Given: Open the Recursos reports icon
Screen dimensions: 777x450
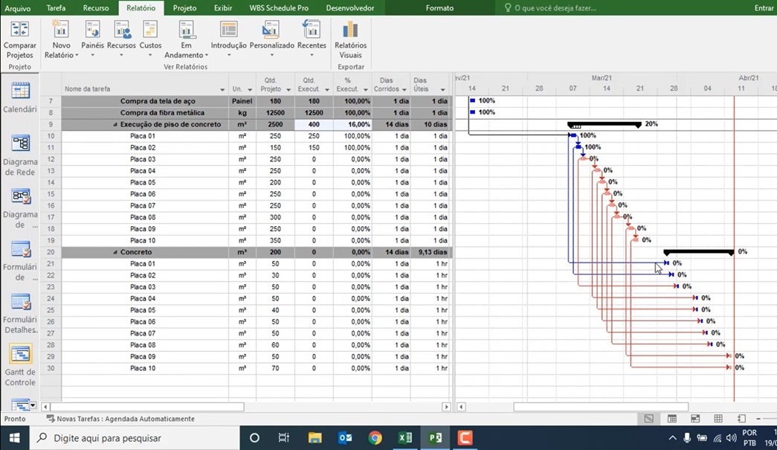Looking at the screenshot, I should click(x=121, y=39).
